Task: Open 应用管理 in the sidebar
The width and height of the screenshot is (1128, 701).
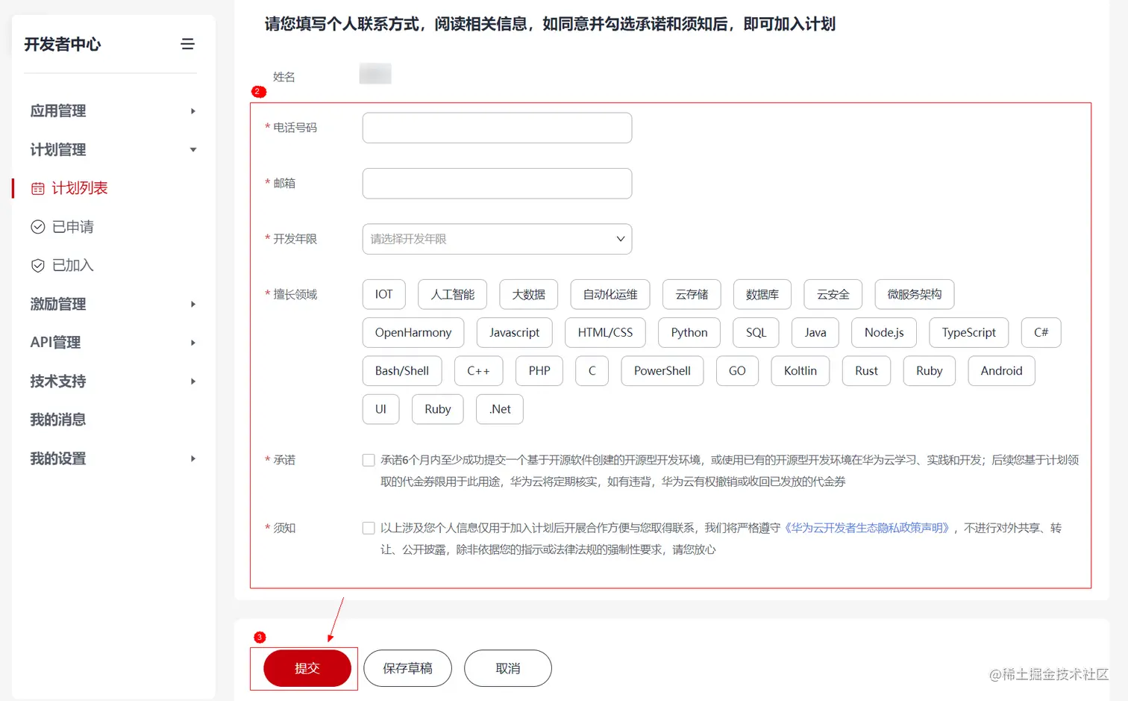Action: point(58,111)
